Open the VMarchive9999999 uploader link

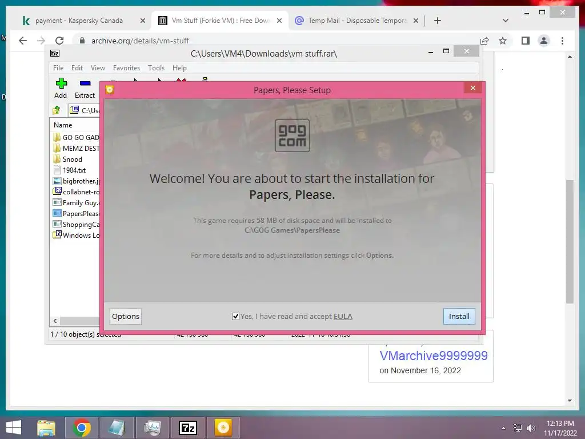434,356
